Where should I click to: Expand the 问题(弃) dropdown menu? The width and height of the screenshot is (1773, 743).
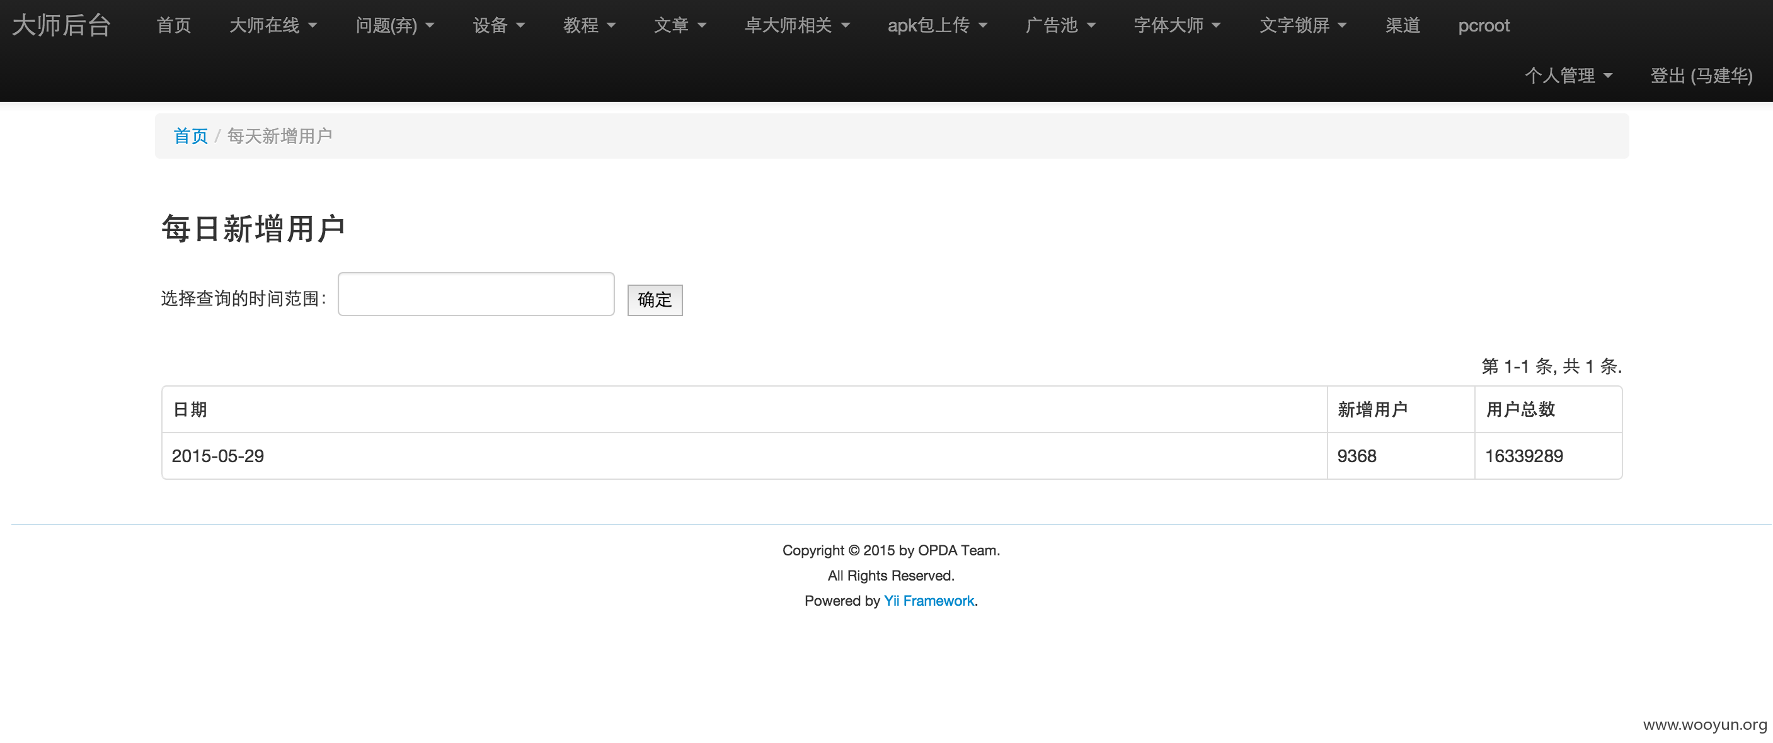tap(394, 25)
